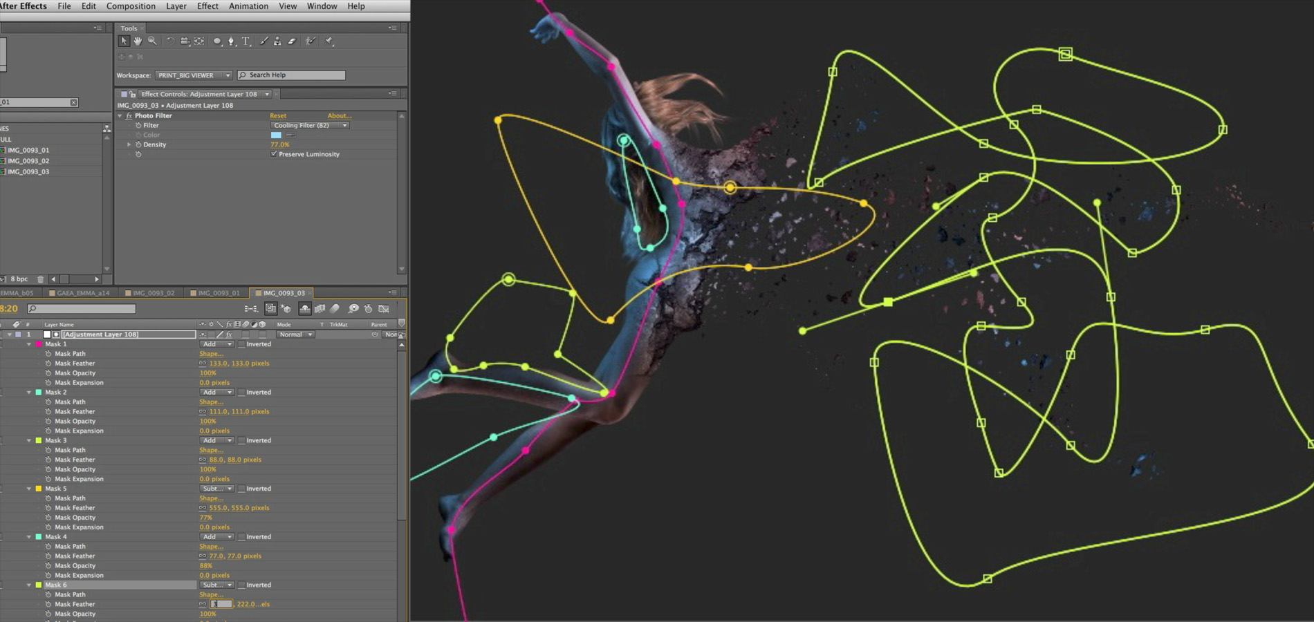Select the Hand tool

pyautogui.click(x=138, y=41)
